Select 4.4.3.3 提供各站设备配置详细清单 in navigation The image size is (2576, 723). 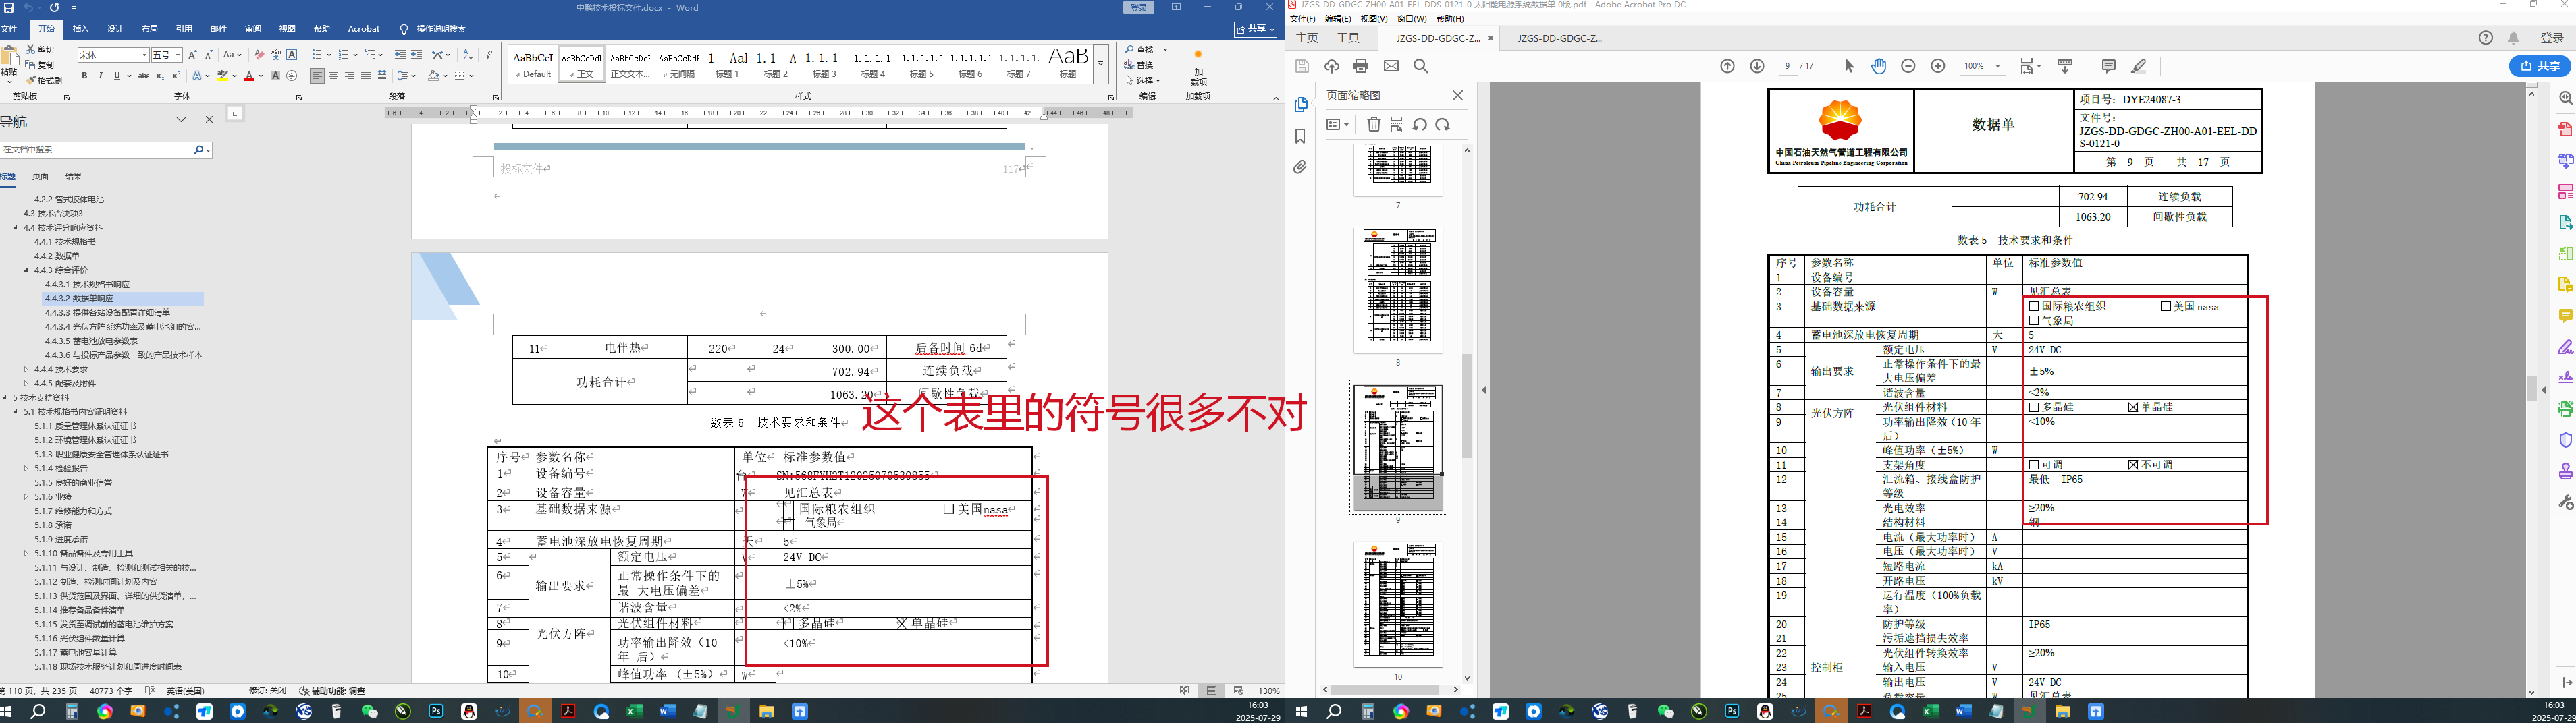point(107,312)
